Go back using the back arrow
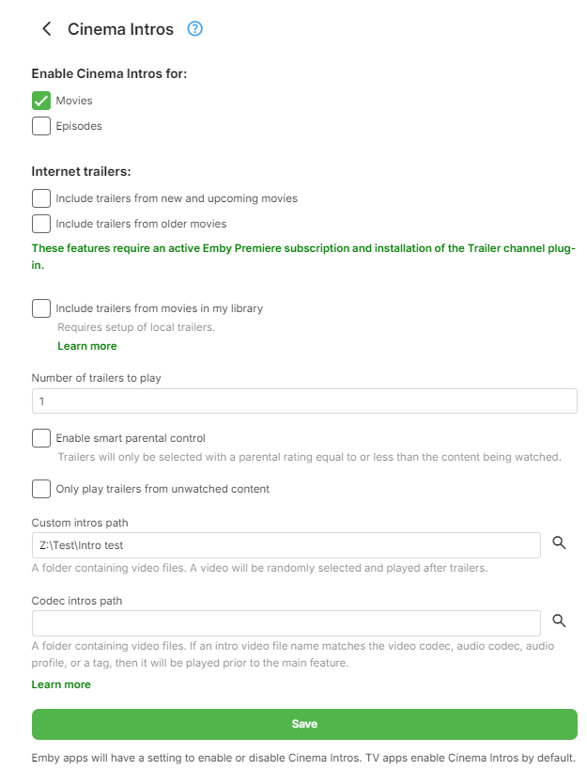The image size is (587, 770). pyautogui.click(x=47, y=29)
